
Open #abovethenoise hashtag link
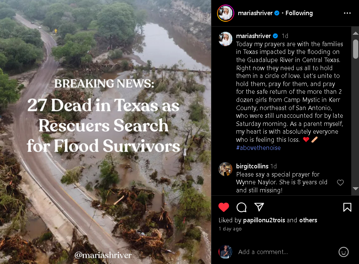[258, 148]
